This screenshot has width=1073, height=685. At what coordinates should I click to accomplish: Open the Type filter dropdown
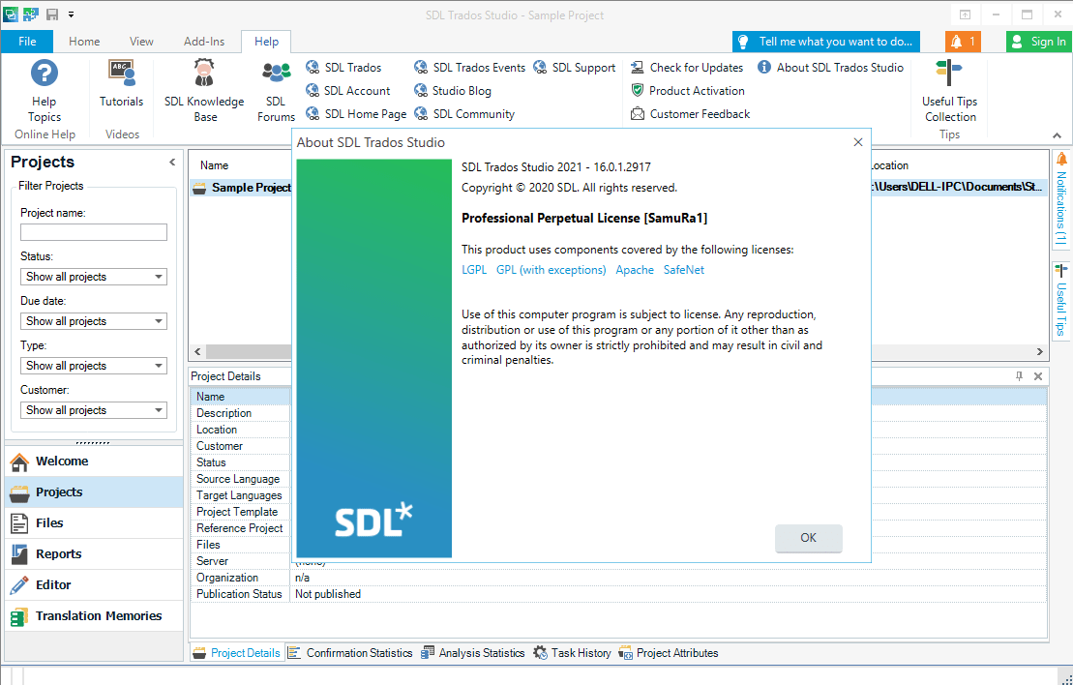tap(94, 366)
